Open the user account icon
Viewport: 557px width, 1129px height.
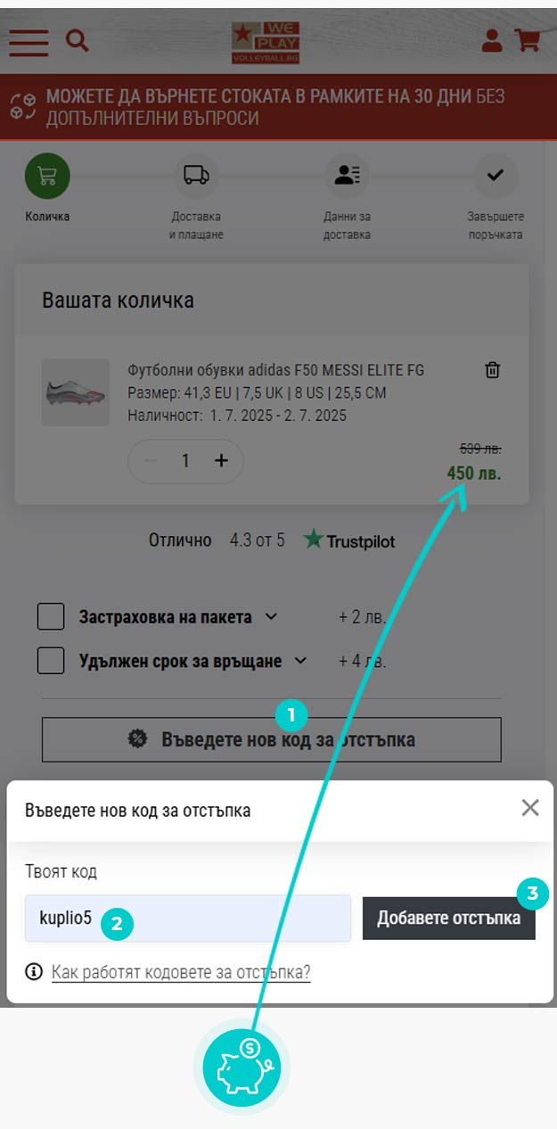[491, 40]
